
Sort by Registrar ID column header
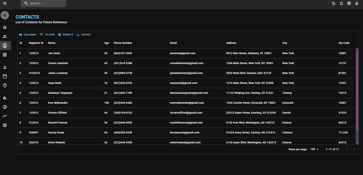(36, 43)
